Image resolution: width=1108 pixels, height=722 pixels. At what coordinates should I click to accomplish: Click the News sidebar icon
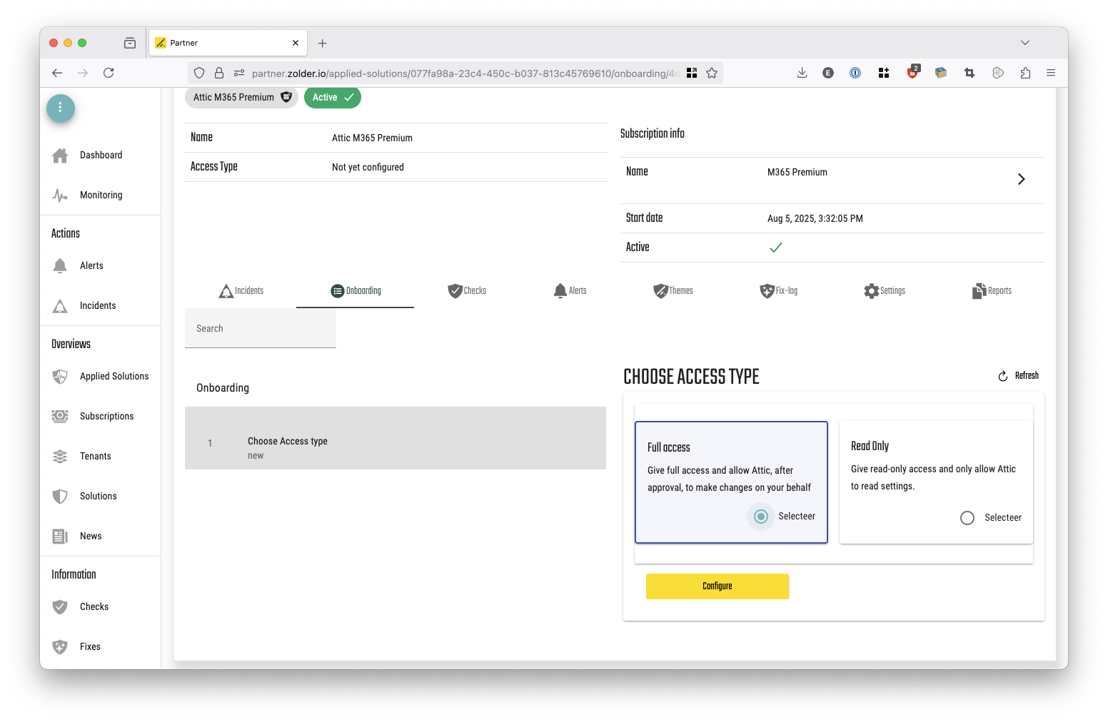pos(60,537)
